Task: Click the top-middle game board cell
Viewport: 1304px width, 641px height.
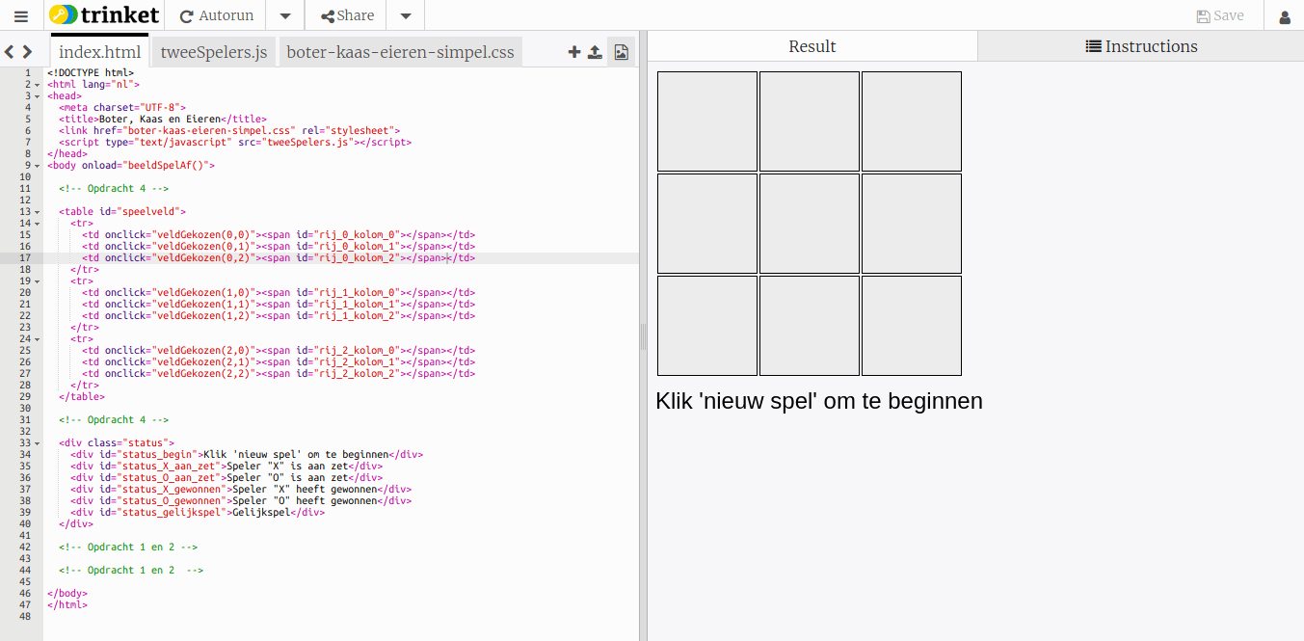Action: (810, 121)
